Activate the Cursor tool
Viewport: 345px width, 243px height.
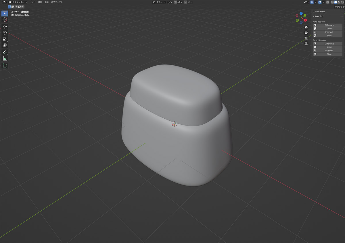[5, 19]
